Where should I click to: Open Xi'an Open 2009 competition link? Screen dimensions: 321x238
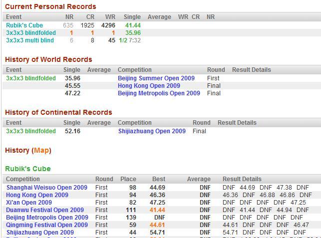[29, 203]
